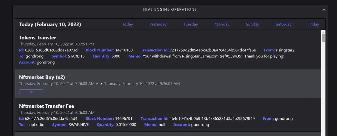The width and height of the screenshot is (337, 136).
Task: Click the quantity value 0.01550000
Action: coord(126,124)
